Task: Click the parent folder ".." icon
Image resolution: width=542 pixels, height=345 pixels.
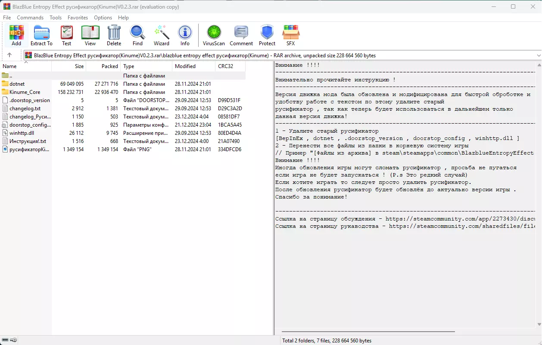Action: pos(5,75)
